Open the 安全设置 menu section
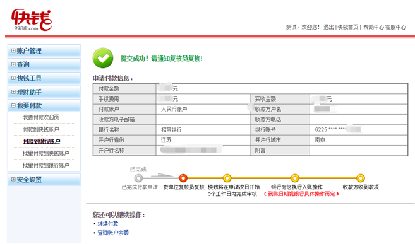 (44, 179)
